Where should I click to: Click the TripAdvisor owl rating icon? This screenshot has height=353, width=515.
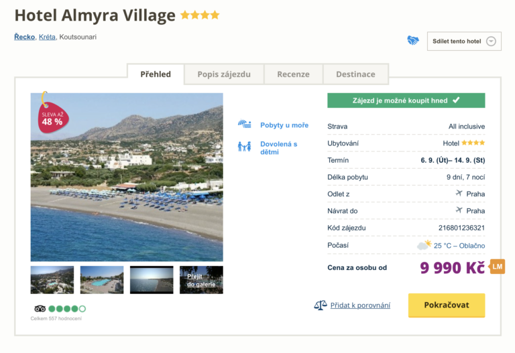click(40, 309)
